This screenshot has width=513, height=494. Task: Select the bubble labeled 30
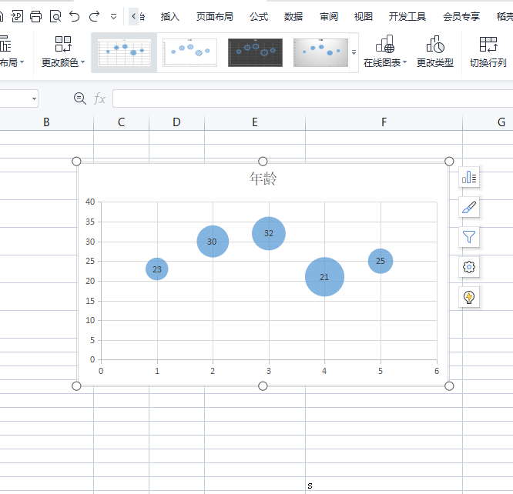[x=213, y=242]
